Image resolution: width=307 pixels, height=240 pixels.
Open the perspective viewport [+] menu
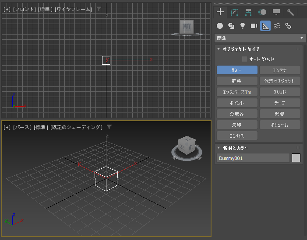coord(7,127)
